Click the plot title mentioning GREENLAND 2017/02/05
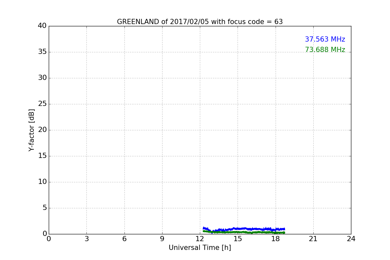 (200, 22)
